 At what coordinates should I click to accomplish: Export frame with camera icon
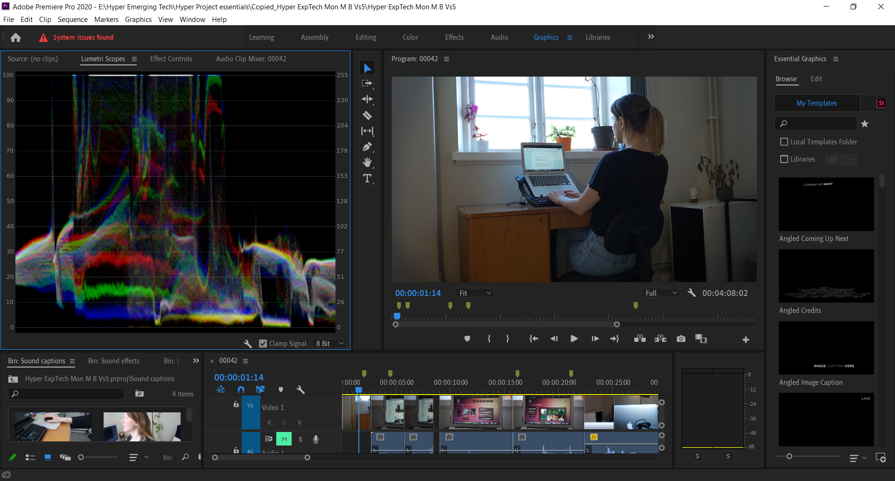click(681, 339)
